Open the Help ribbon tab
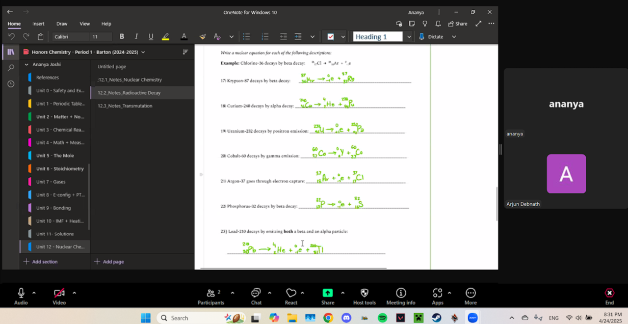Screen dimensions: 628x324 click(106, 24)
